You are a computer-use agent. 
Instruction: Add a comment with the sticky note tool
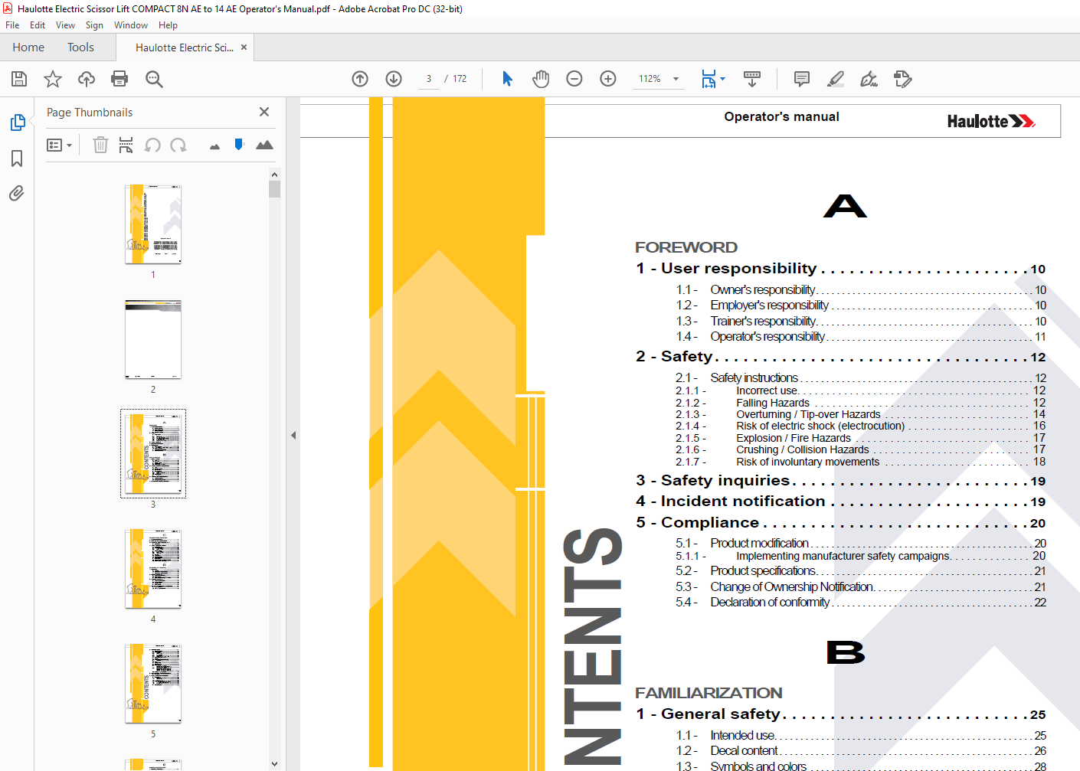pyautogui.click(x=802, y=79)
